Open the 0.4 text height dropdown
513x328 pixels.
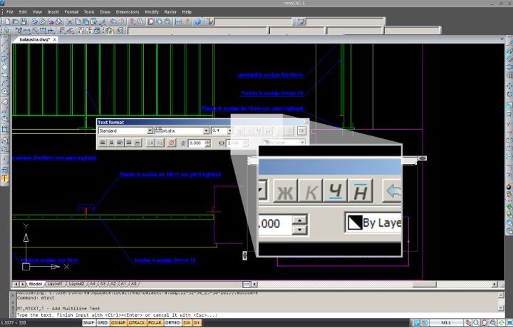tap(228, 131)
